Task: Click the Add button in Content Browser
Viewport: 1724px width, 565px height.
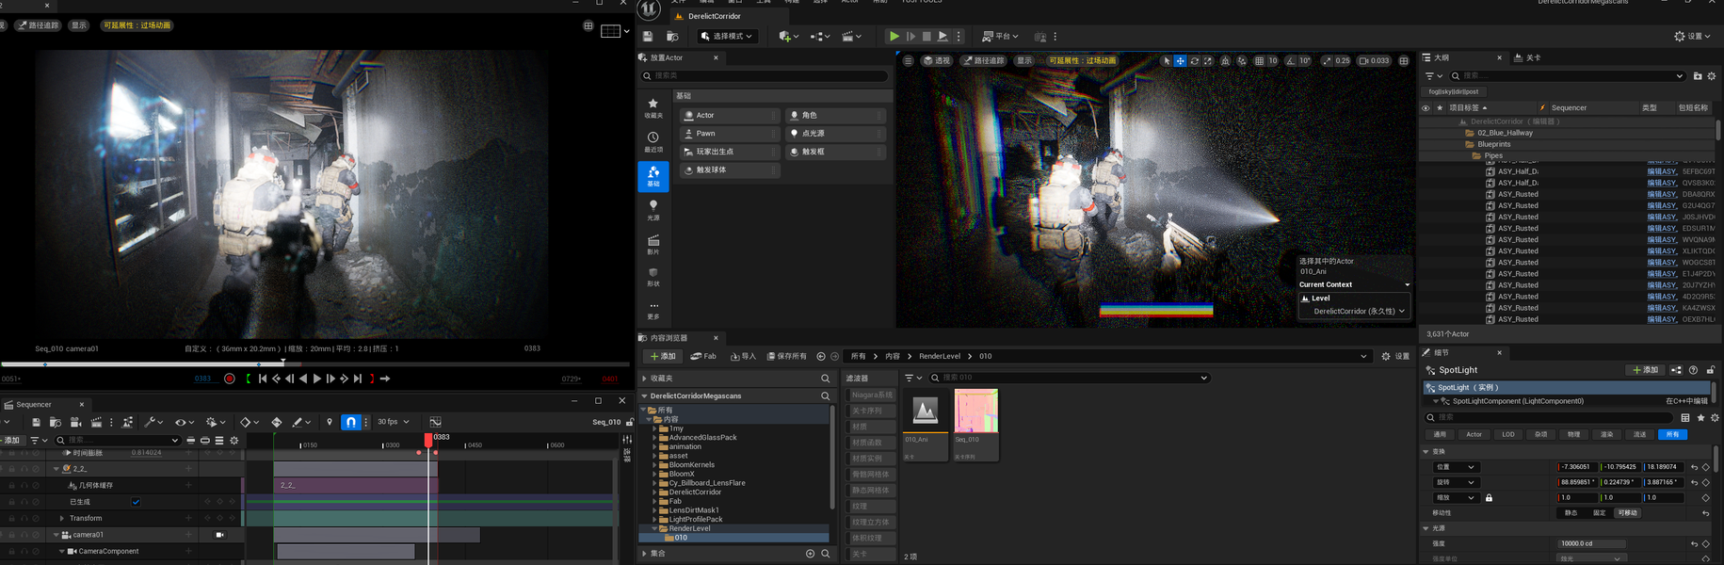Action: (x=663, y=357)
